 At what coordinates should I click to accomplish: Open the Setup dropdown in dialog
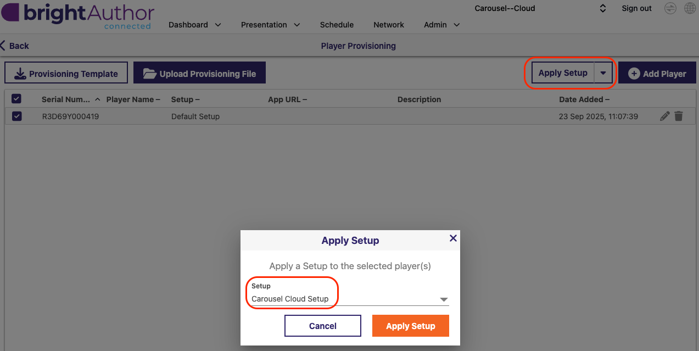350,299
